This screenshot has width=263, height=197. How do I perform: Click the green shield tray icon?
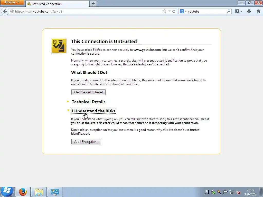213,192
